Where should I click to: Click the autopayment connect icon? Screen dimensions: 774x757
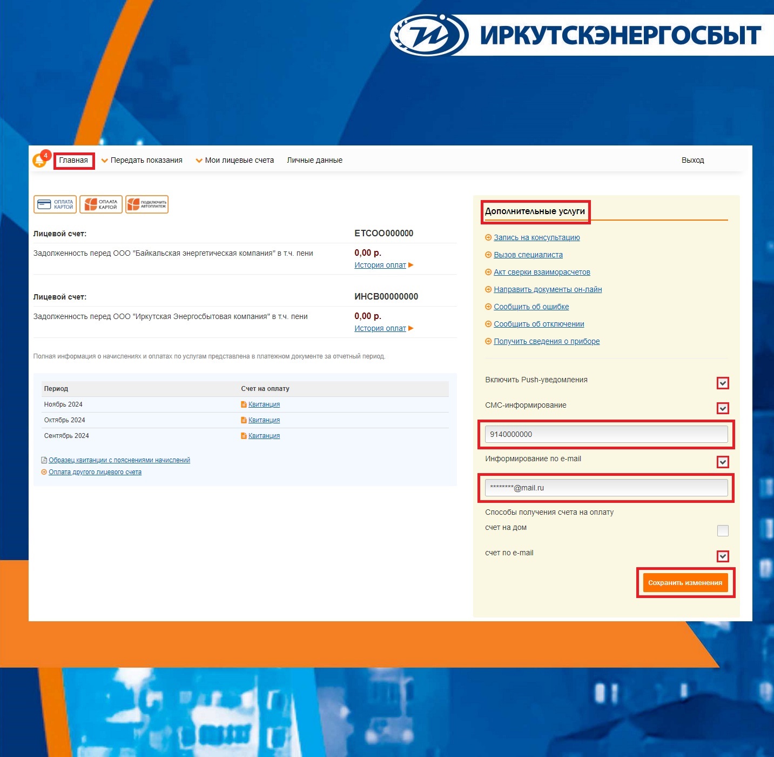click(147, 204)
